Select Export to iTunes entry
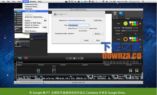The image size is (157, 95). pos(35,25)
